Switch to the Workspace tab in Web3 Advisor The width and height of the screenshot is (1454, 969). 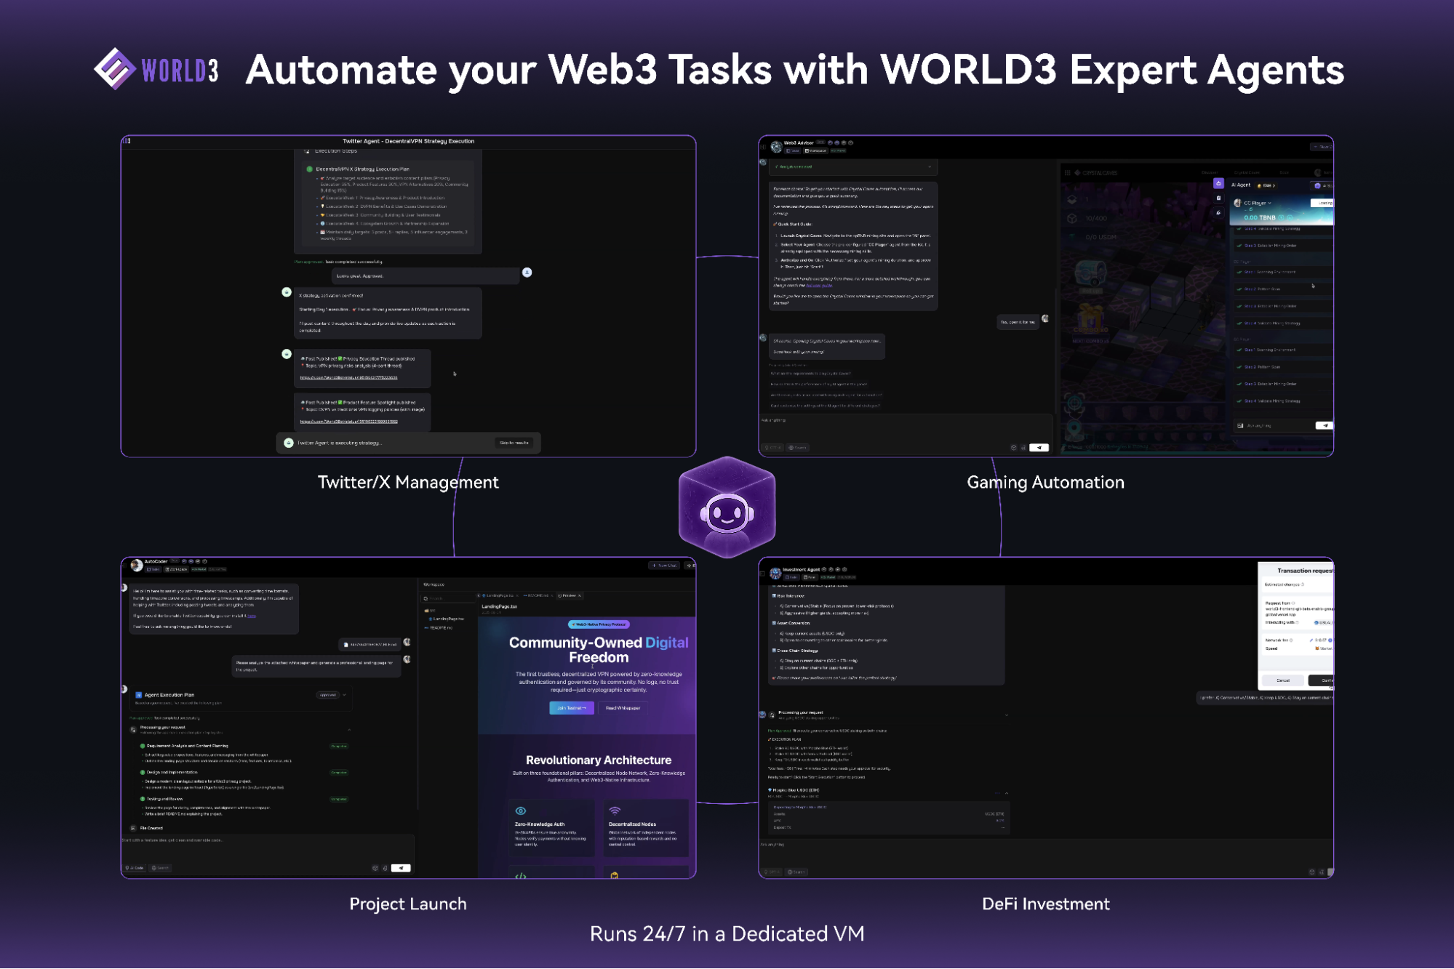(816, 150)
